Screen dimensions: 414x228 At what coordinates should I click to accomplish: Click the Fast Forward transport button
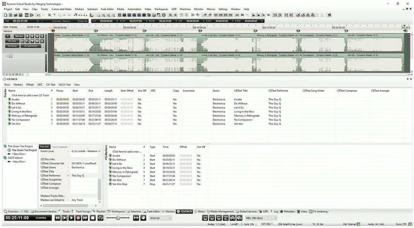(85, 218)
